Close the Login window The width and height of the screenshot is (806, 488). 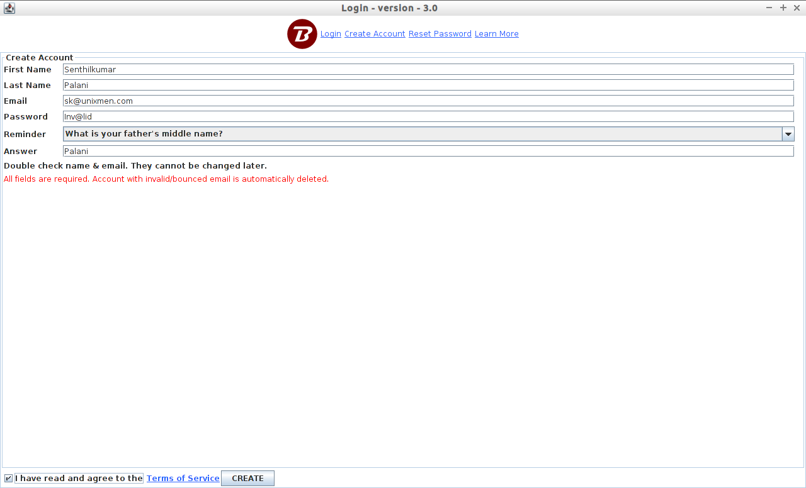(797, 8)
